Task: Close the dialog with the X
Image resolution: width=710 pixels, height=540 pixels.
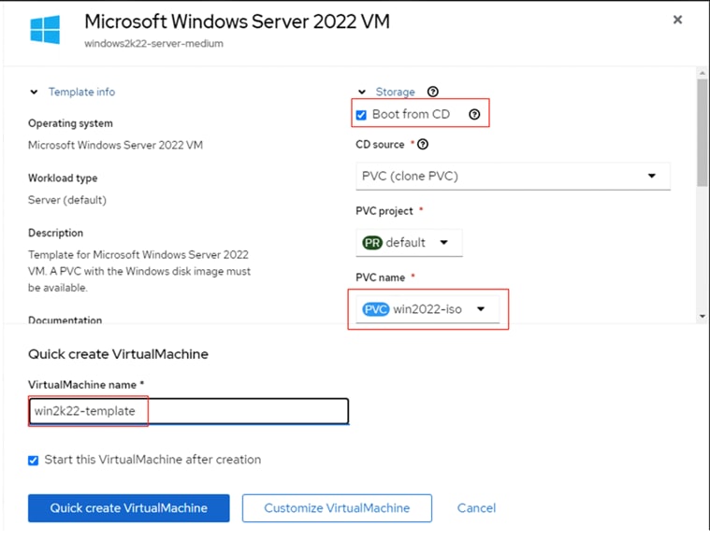Action: tap(677, 20)
